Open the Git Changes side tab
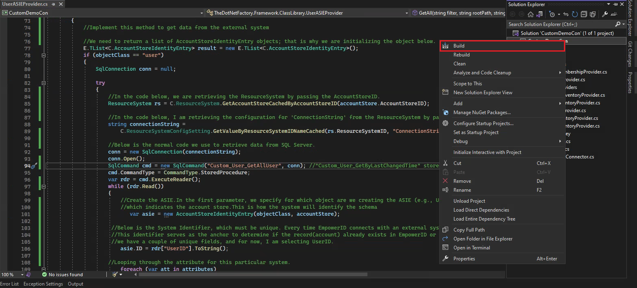This screenshot has height=288, width=637. [630, 54]
